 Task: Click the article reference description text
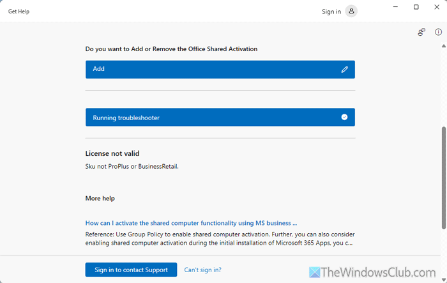[220, 238]
